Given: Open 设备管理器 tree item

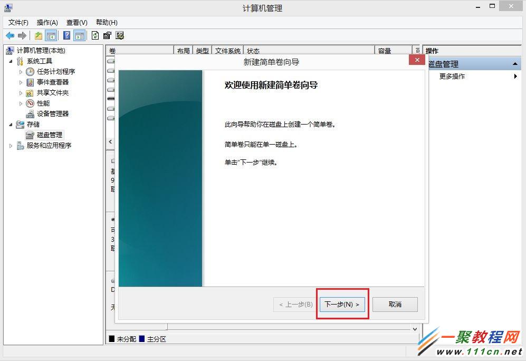Looking at the screenshot, I should coord(53,113).
